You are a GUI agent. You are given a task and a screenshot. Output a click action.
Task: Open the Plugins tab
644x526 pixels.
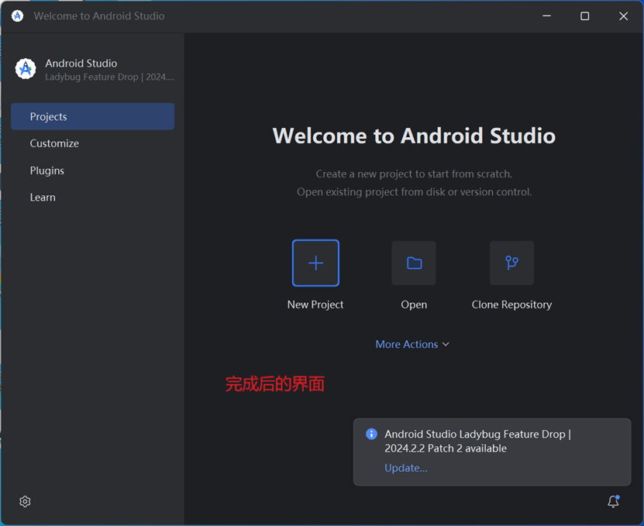pyautogui.click(x=92, y=170)
